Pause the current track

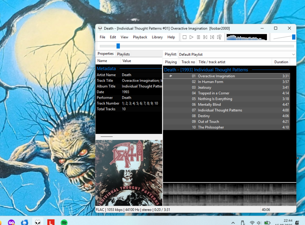point(198,37)
